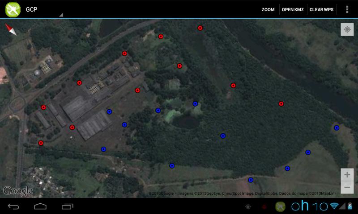358x214 pixels.
Task: Select the rightmost blue waypoint marker
Action: click(x=337, y=128)
